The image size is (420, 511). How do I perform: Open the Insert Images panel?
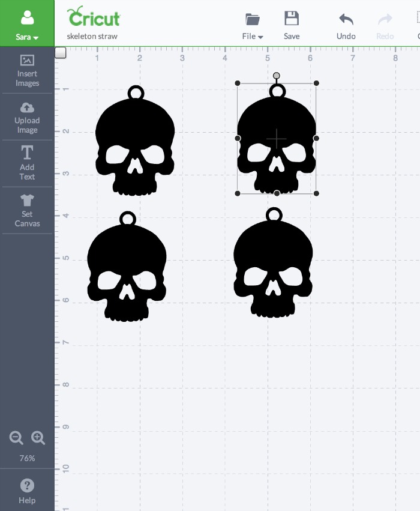tap(27, 70)
